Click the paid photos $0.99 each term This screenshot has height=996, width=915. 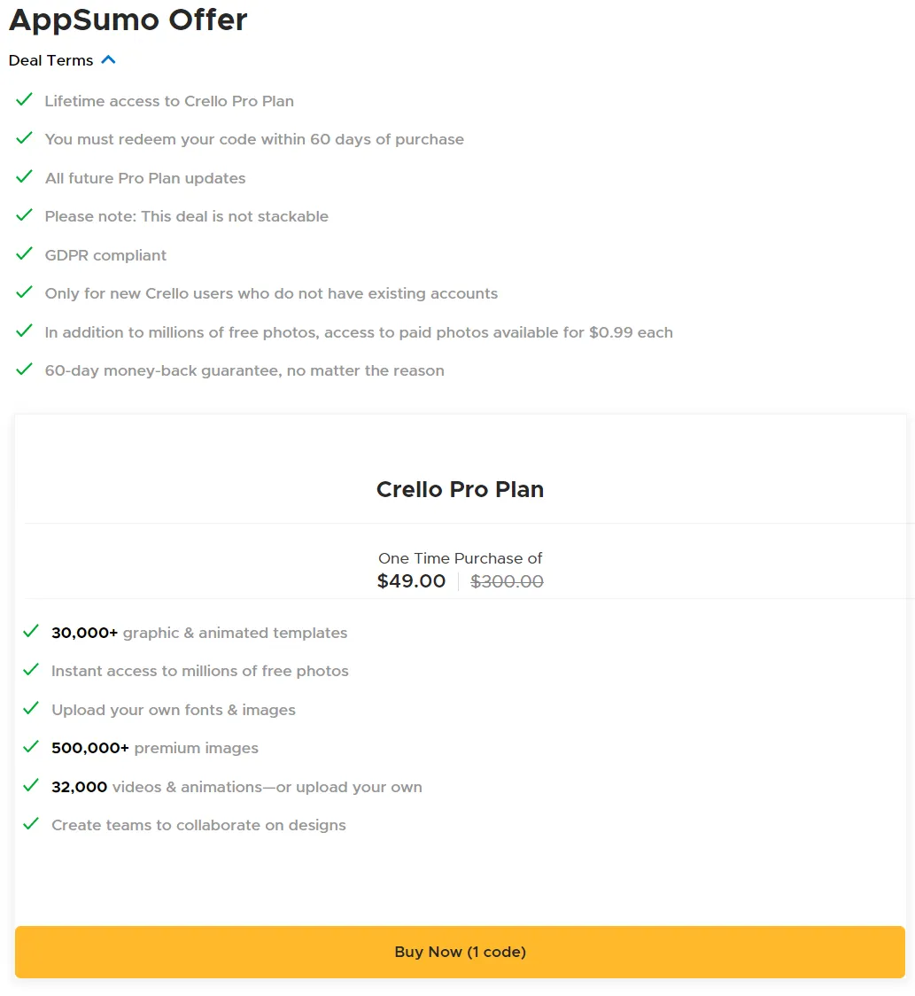[x=359, y=332]
